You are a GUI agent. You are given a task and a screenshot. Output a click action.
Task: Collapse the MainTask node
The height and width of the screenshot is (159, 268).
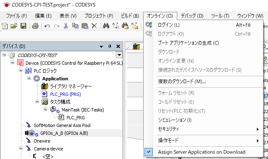pos(45,109)
